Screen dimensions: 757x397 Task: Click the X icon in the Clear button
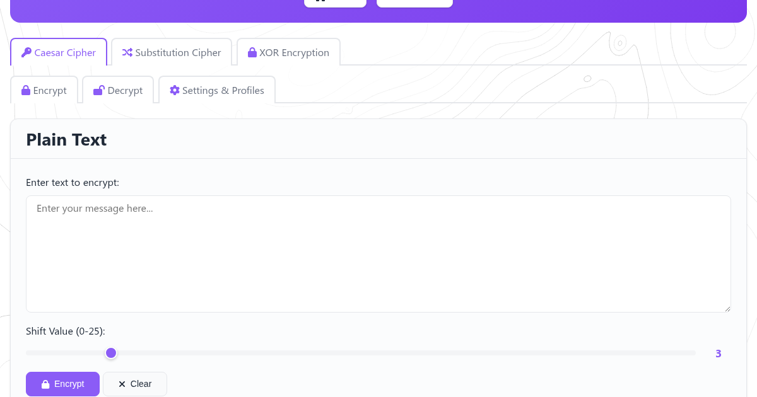[x=122, y=384]
